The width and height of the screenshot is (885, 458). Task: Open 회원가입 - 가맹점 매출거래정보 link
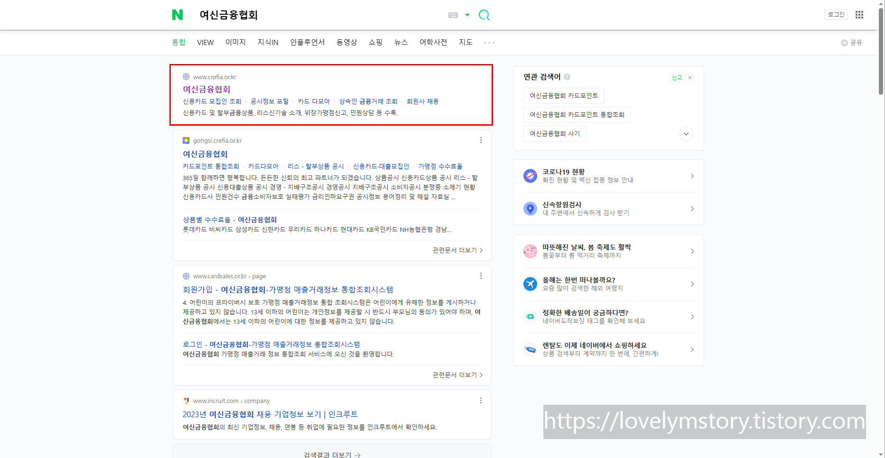(x=288, y=290)
